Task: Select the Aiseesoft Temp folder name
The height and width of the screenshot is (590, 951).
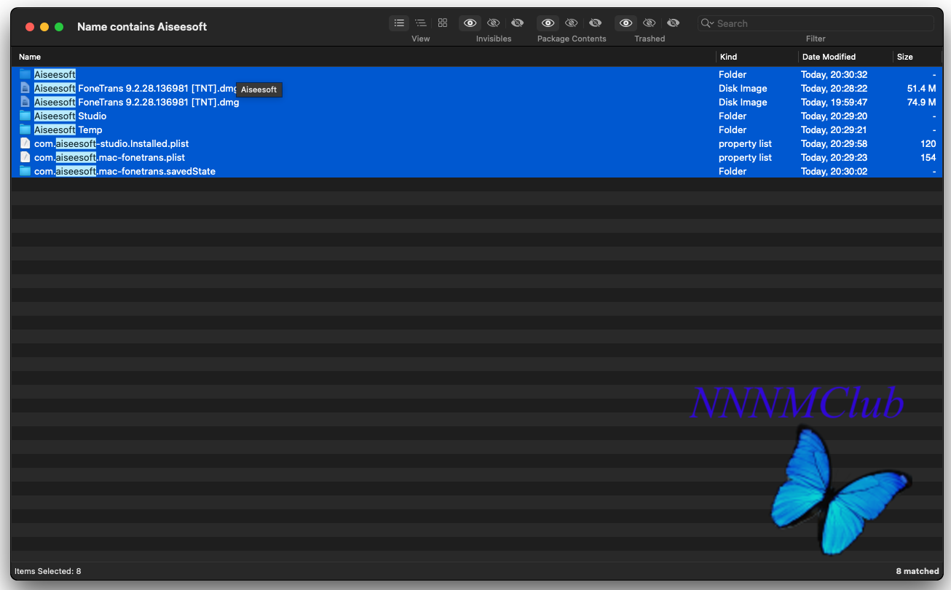Action: [68, 129]
